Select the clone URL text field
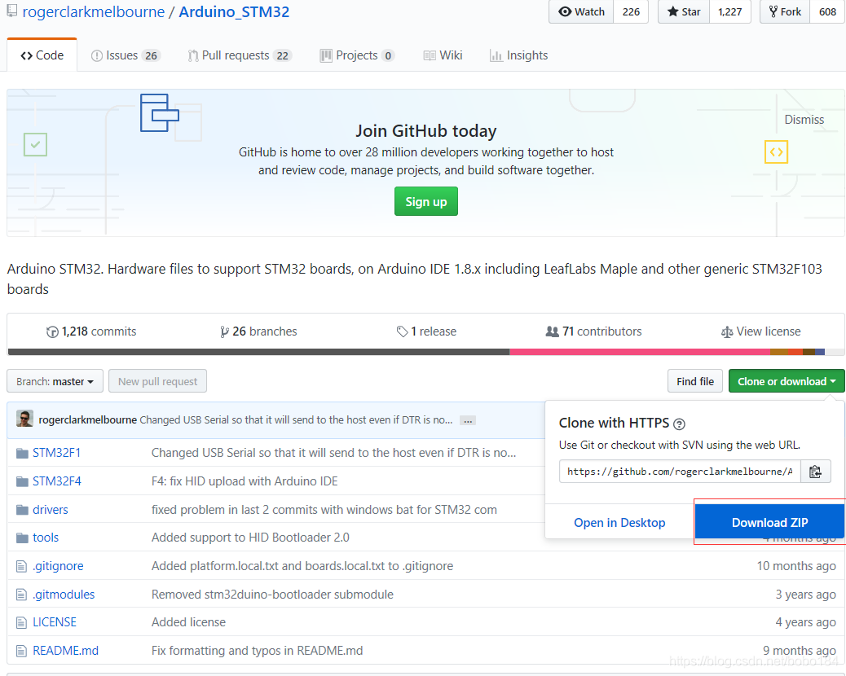 679,471
